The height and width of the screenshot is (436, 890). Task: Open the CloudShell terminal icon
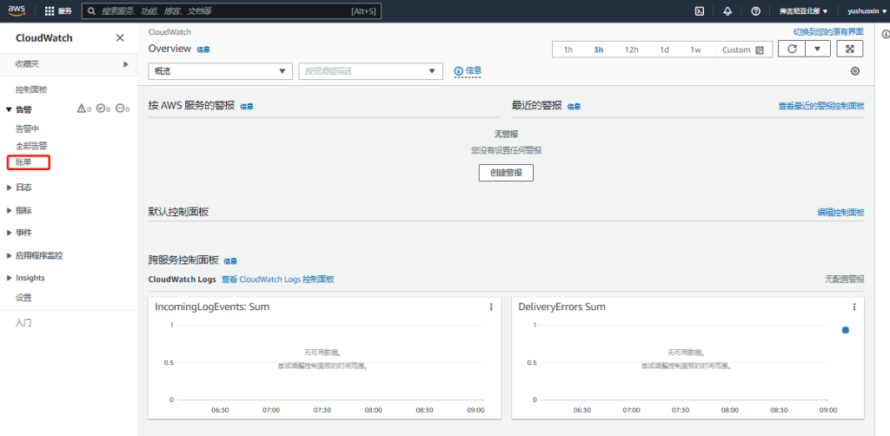click(699, 11)
